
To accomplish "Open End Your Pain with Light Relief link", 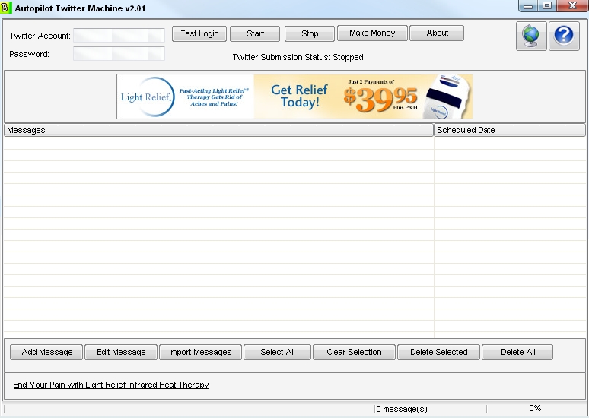I will (x=111, y=385).
